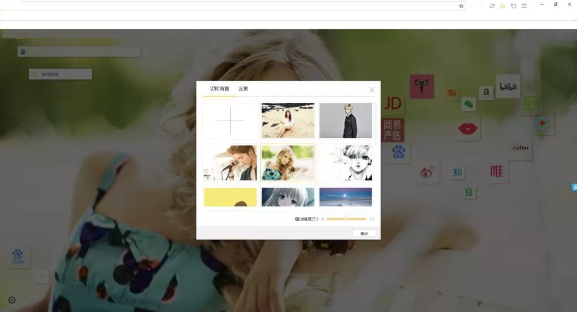Open the 网易严选 tile

click(392, 130)
